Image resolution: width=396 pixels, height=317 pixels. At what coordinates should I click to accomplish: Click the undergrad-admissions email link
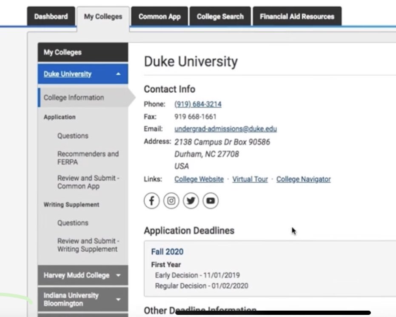pyautogui.click(x=225, y=129)
